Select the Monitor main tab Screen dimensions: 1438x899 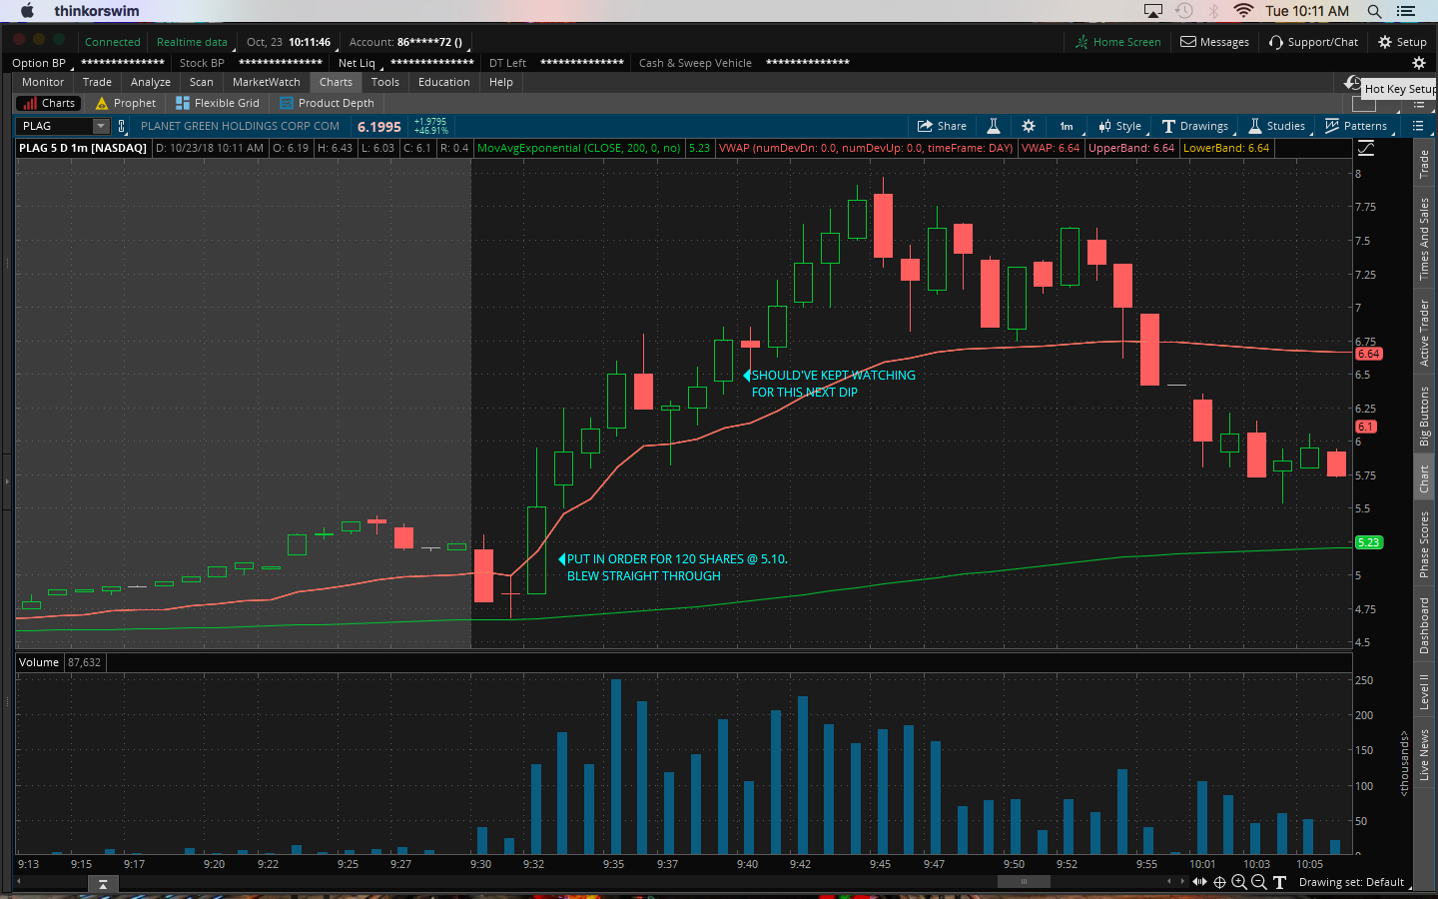43,82
